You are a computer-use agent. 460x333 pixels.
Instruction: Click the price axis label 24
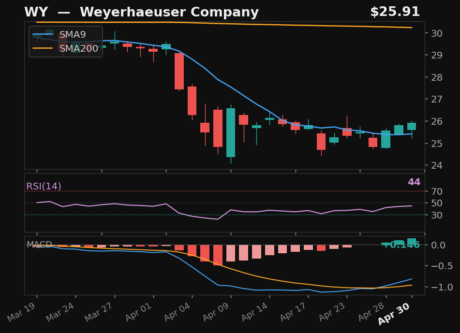click(436, 165)
